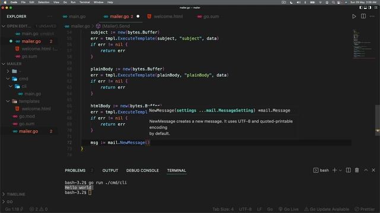Open Explorer views and more actions menu
This screenshot has height=213, width=380.
(50, 17)
